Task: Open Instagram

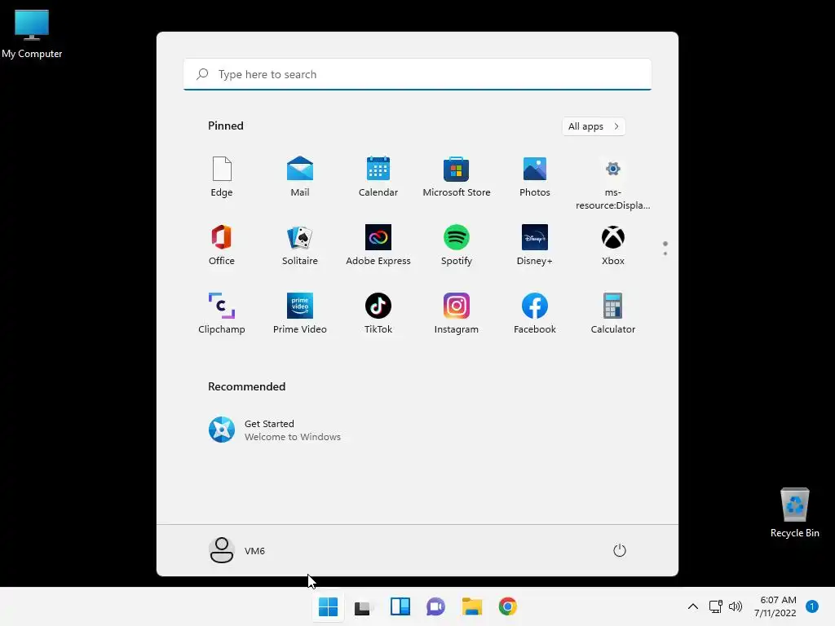Action: point(457,314)
